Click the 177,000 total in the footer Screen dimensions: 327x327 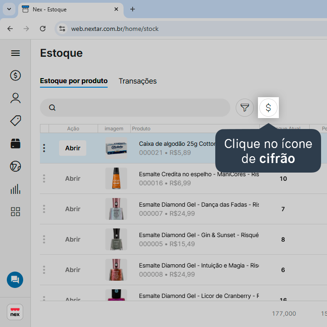point(284,314)
